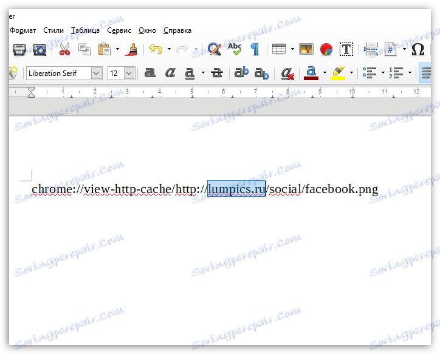Click the Redo arrow icon
The height and width of the screenshot is (354, 440).
point(182,49)
